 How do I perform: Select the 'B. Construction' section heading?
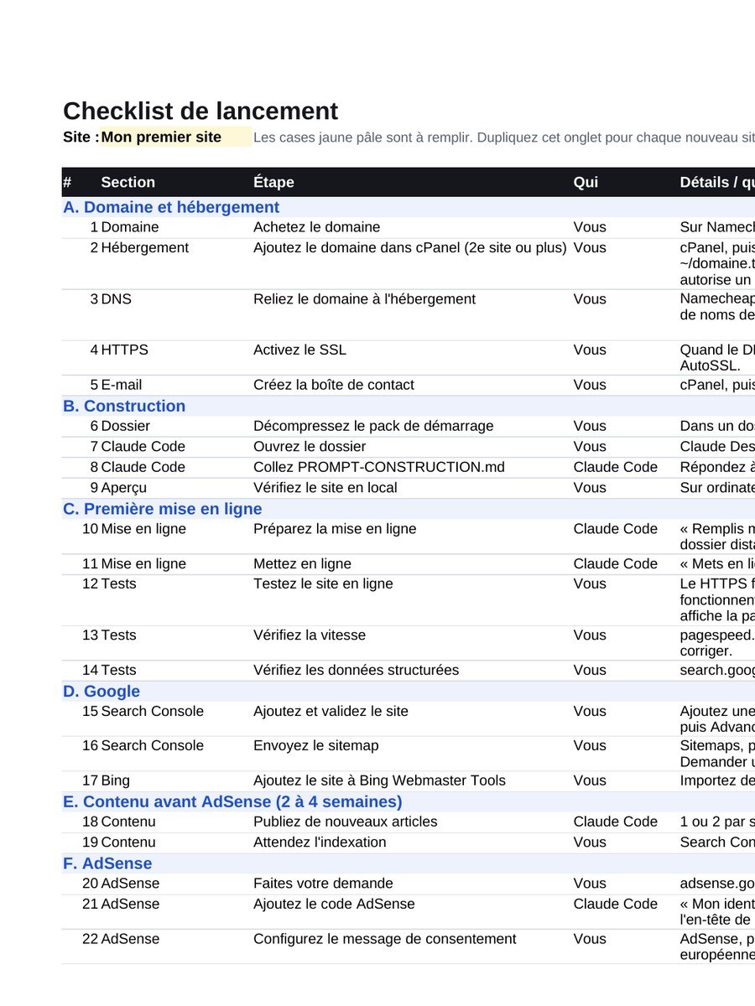(x=124, y=406)
